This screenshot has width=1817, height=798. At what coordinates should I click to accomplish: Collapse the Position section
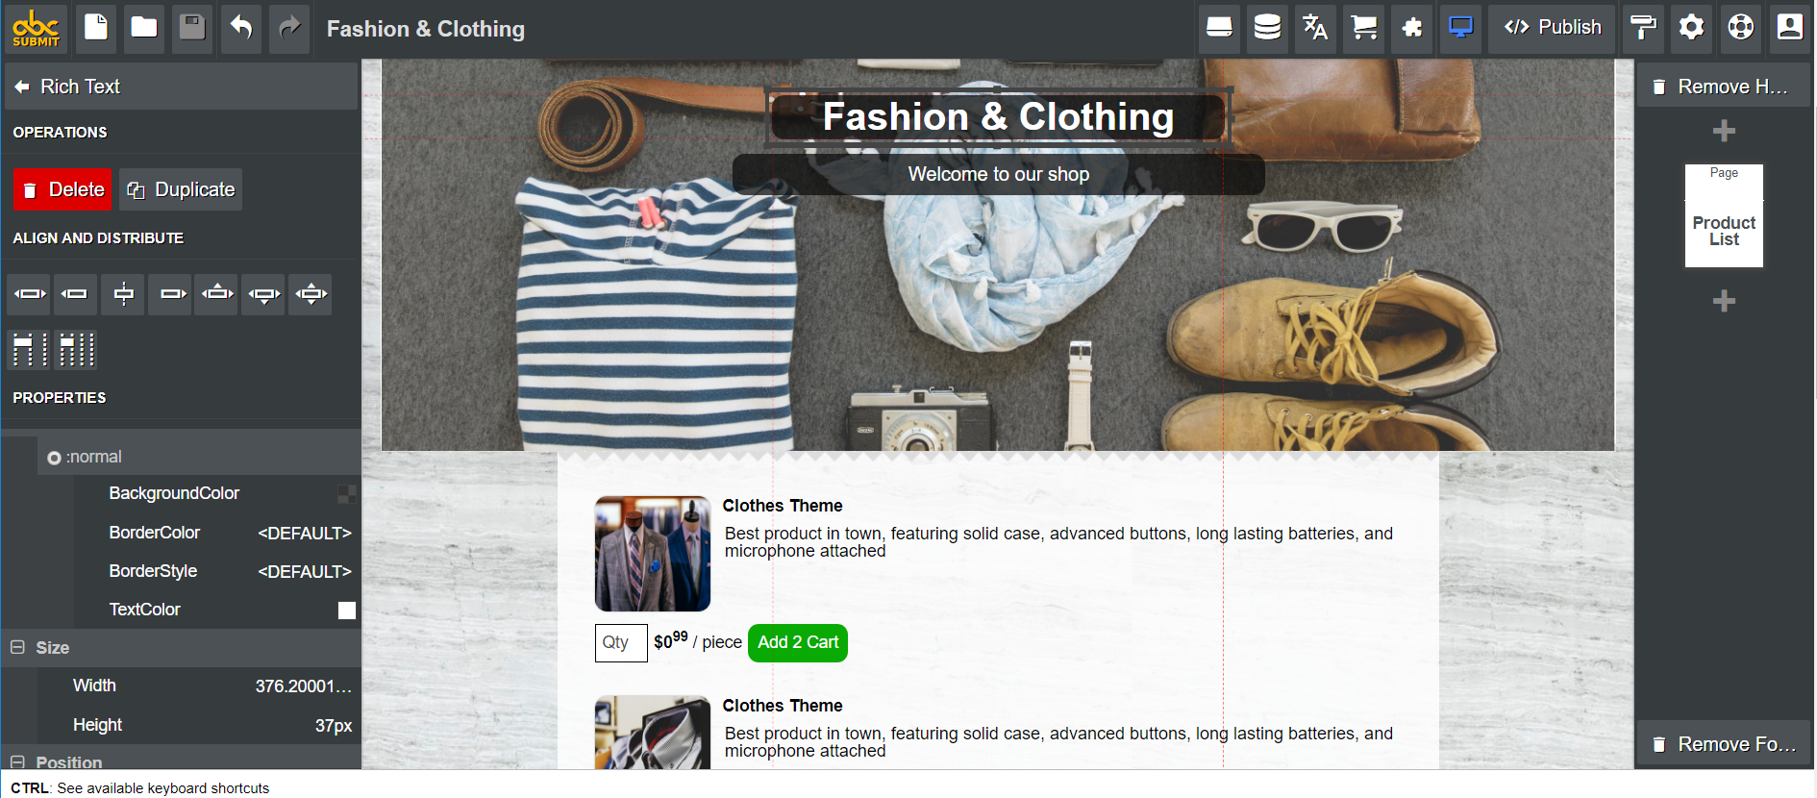pyautogui.click(x=17, y=762)
